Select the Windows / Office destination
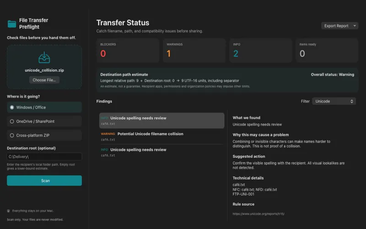The height and width of the screenshot is (229, 366). click(x=44, y=107)
